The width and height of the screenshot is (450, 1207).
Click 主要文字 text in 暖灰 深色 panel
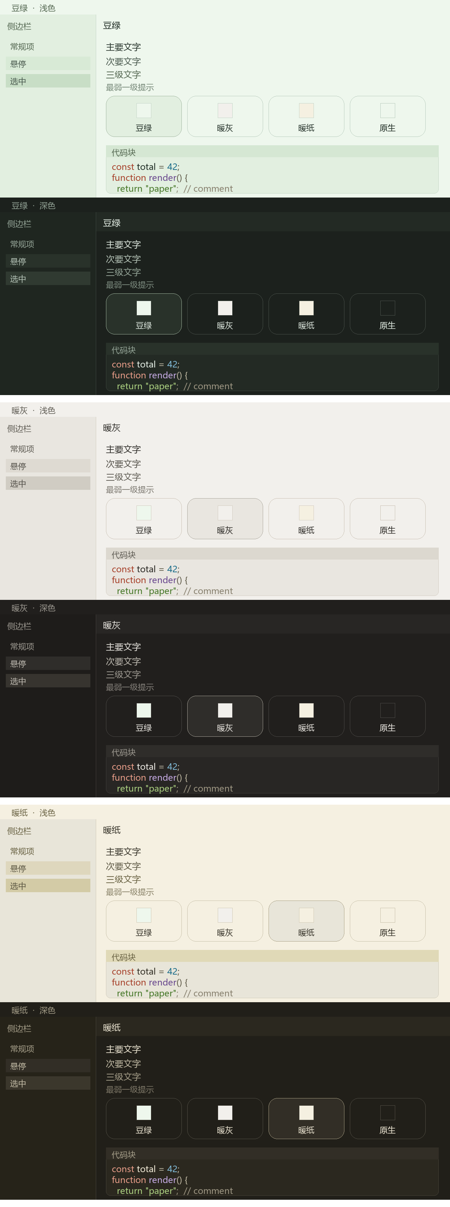point(124,647)
